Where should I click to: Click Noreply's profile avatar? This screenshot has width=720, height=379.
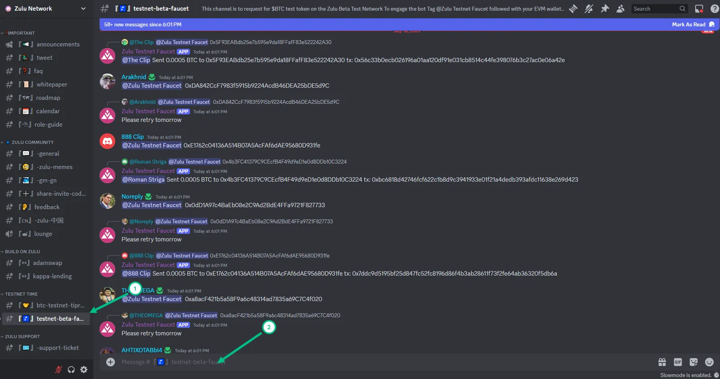108,201
